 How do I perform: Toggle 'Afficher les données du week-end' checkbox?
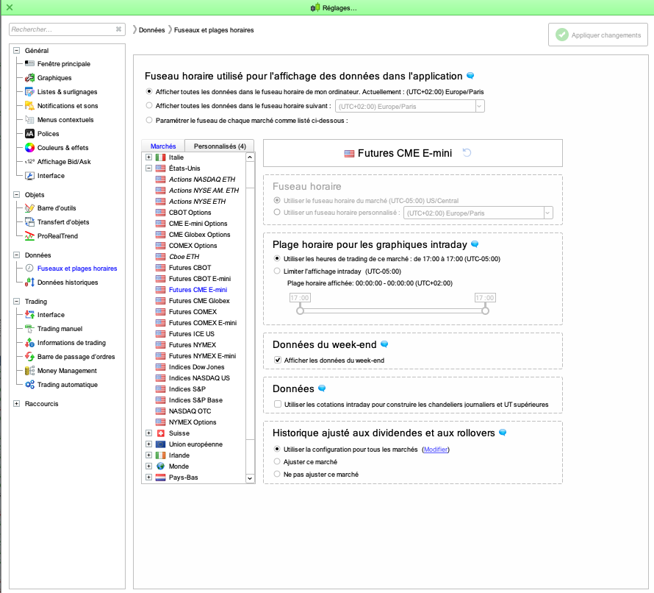(278, 360)
